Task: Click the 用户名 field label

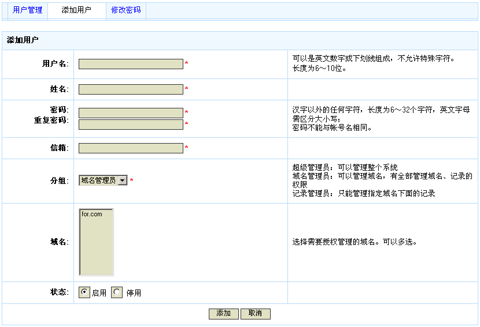Action: (55, 64)
